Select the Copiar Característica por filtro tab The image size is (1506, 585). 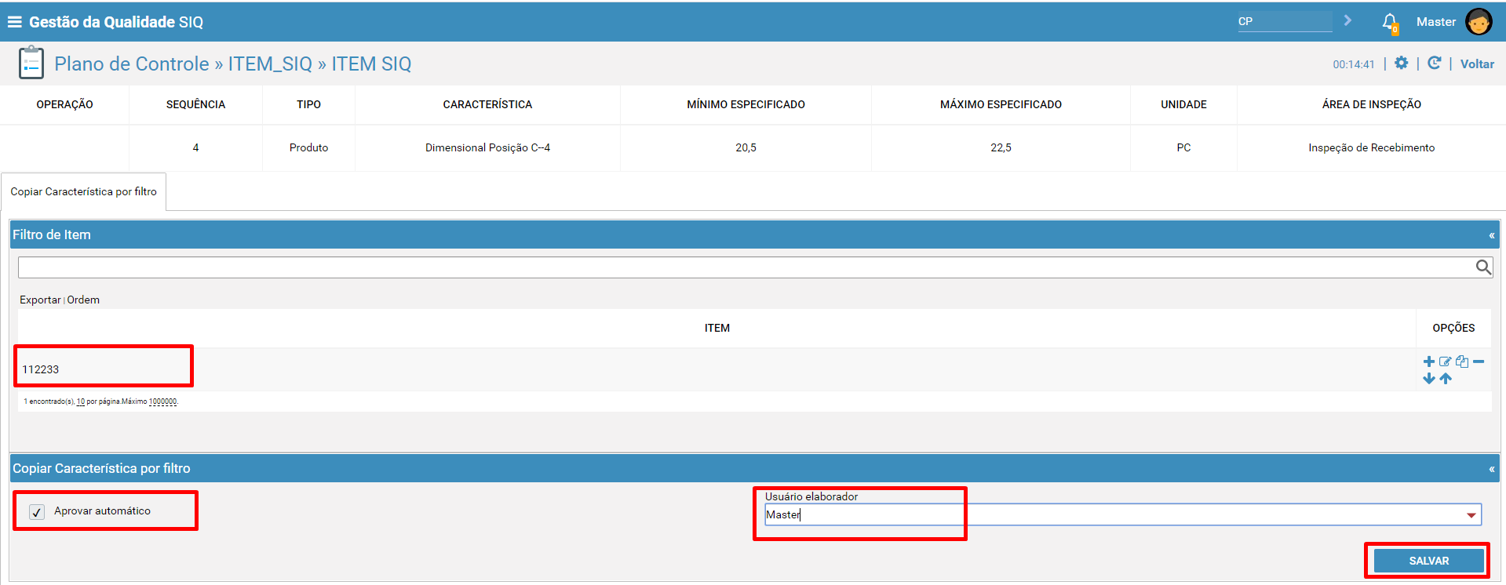[x=83, y=191]
